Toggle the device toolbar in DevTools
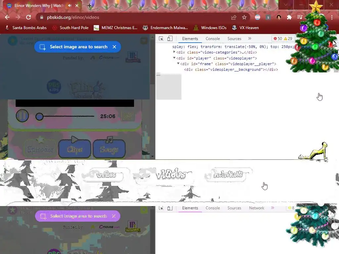Screen dimensions: 339x254 (x=170, y=39)
